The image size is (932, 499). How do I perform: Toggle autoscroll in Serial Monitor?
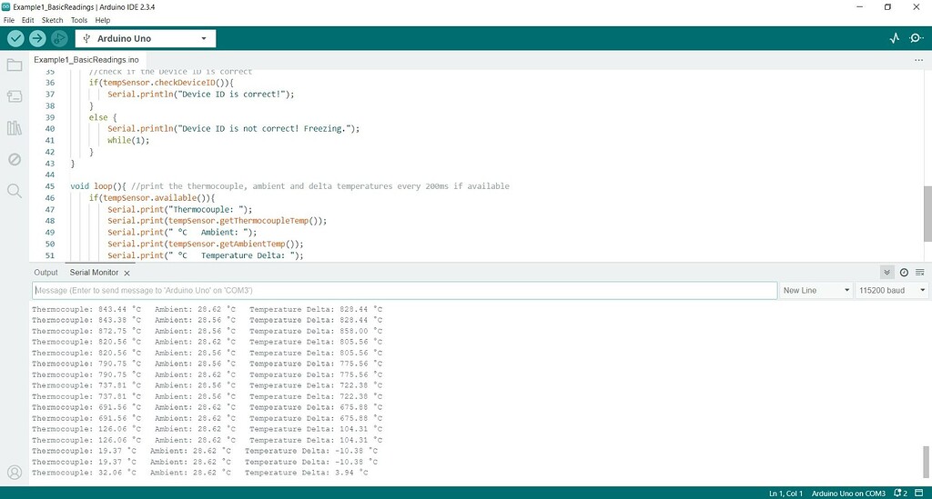(x=886, y=273)
